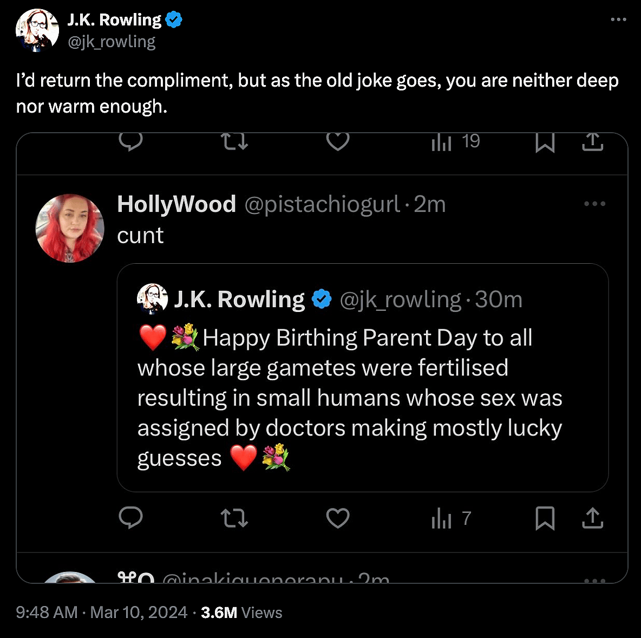Bookmark HollyWood's reply
Image resolution: width=641 pixels, height=638 pixels.
point(545,518)
